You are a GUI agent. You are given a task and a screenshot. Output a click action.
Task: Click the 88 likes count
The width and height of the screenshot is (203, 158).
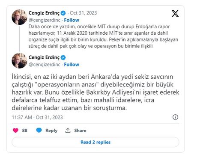point(24,131)
